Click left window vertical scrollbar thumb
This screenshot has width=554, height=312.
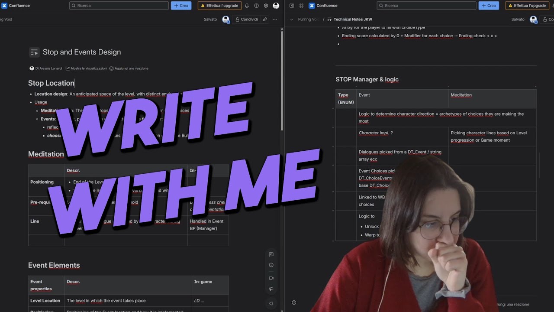point(282,80)
